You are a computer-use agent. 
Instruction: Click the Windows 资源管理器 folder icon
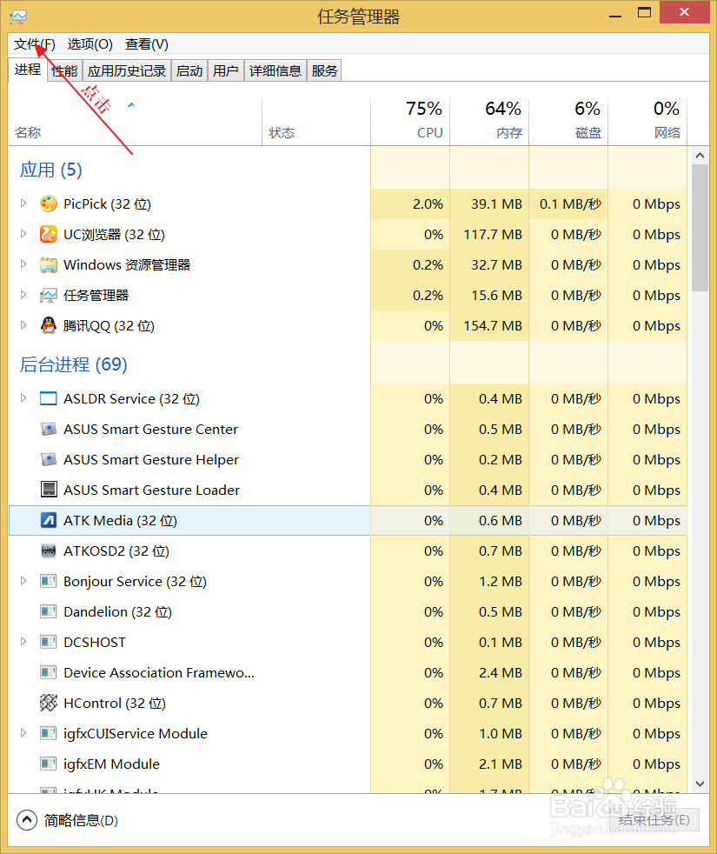[x=49, y=264]
